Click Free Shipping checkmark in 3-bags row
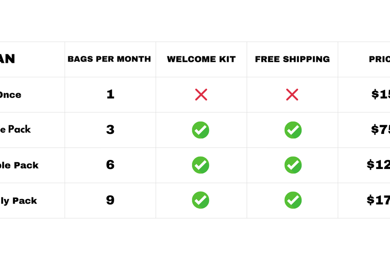The image size is (390, 260). (293, 130)
